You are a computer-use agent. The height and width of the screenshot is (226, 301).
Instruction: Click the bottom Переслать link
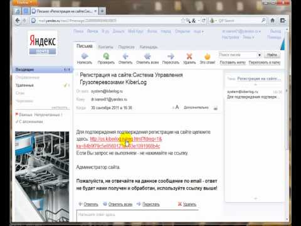point(148,204)
